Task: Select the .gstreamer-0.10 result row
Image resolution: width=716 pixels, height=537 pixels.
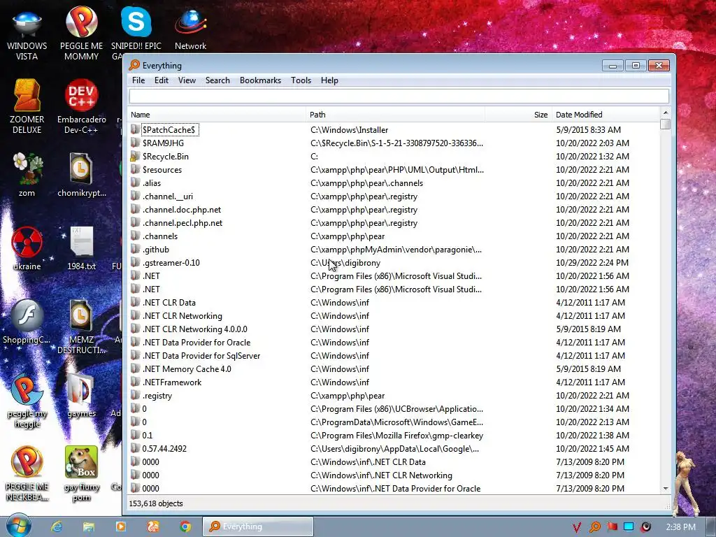Action: tap(394, 263)
